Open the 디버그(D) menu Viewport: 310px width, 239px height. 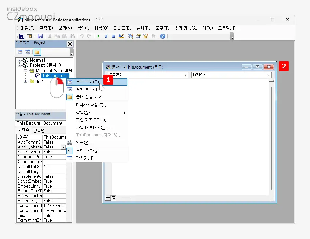point(122,28)
